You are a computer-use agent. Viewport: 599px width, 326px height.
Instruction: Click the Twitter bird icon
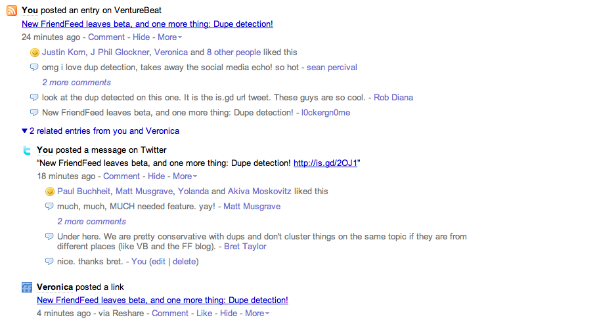[x=27, y=150]
